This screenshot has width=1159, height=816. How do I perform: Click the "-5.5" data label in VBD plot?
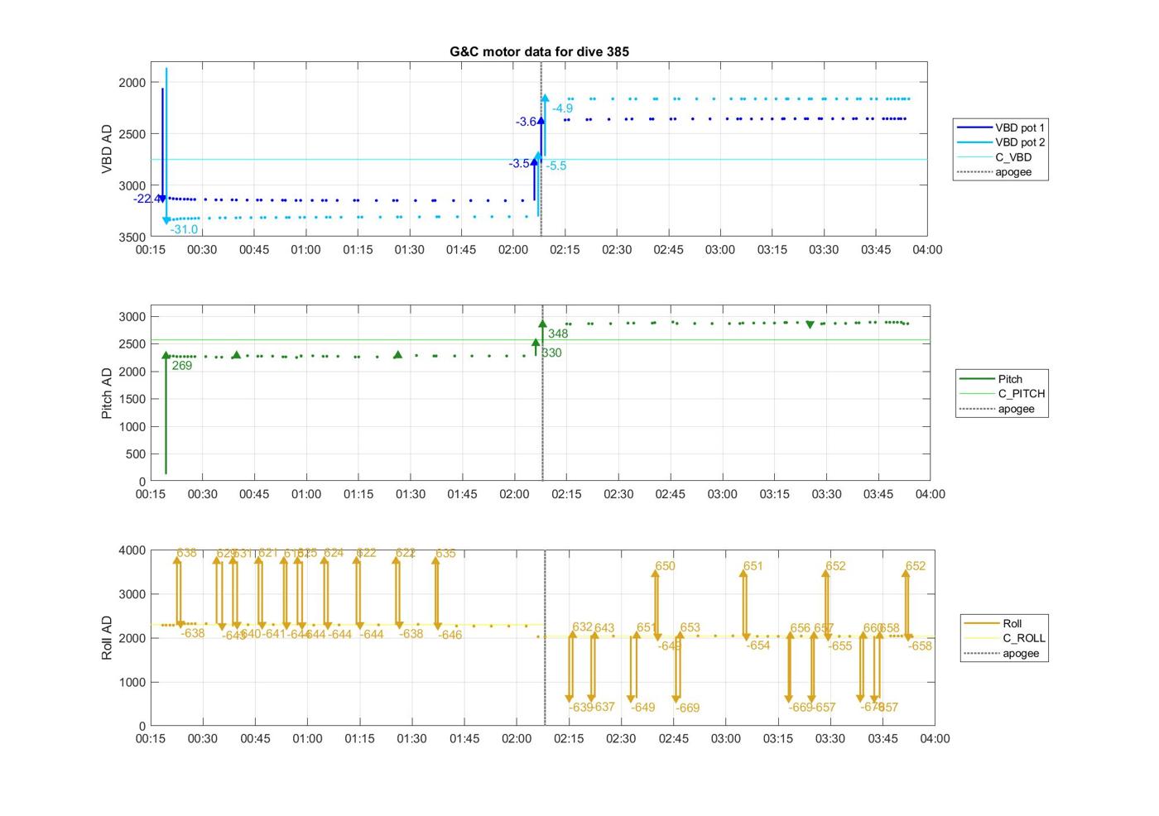(x=556, y=166)
